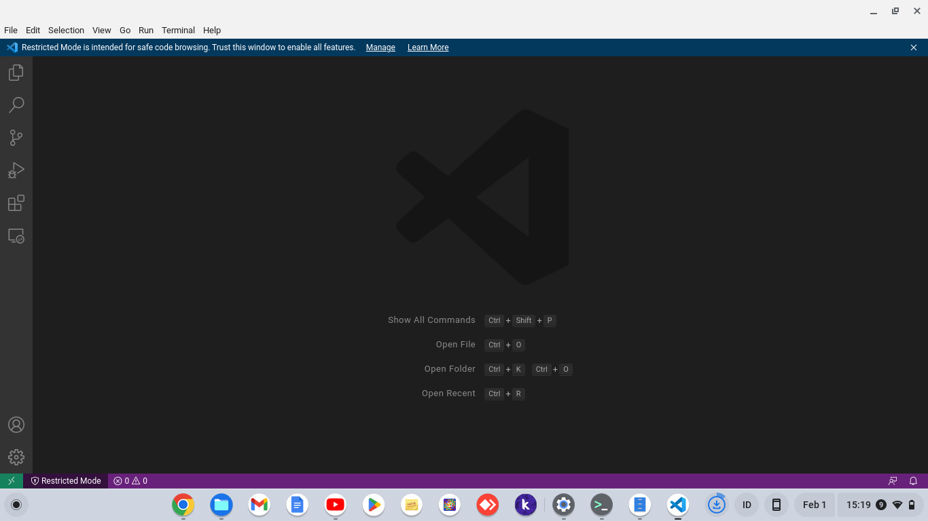Viewport: 928px width, 521px height.
Task: Minimize the VS Code window
Action: [874, 11]
